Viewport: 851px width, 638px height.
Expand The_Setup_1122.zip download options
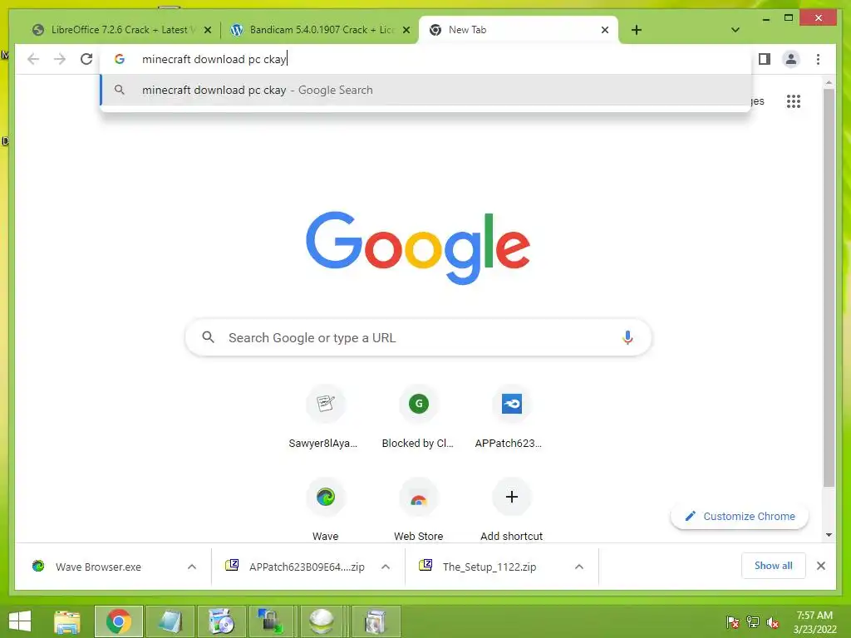pyautogui.click(x=579, y=567)
